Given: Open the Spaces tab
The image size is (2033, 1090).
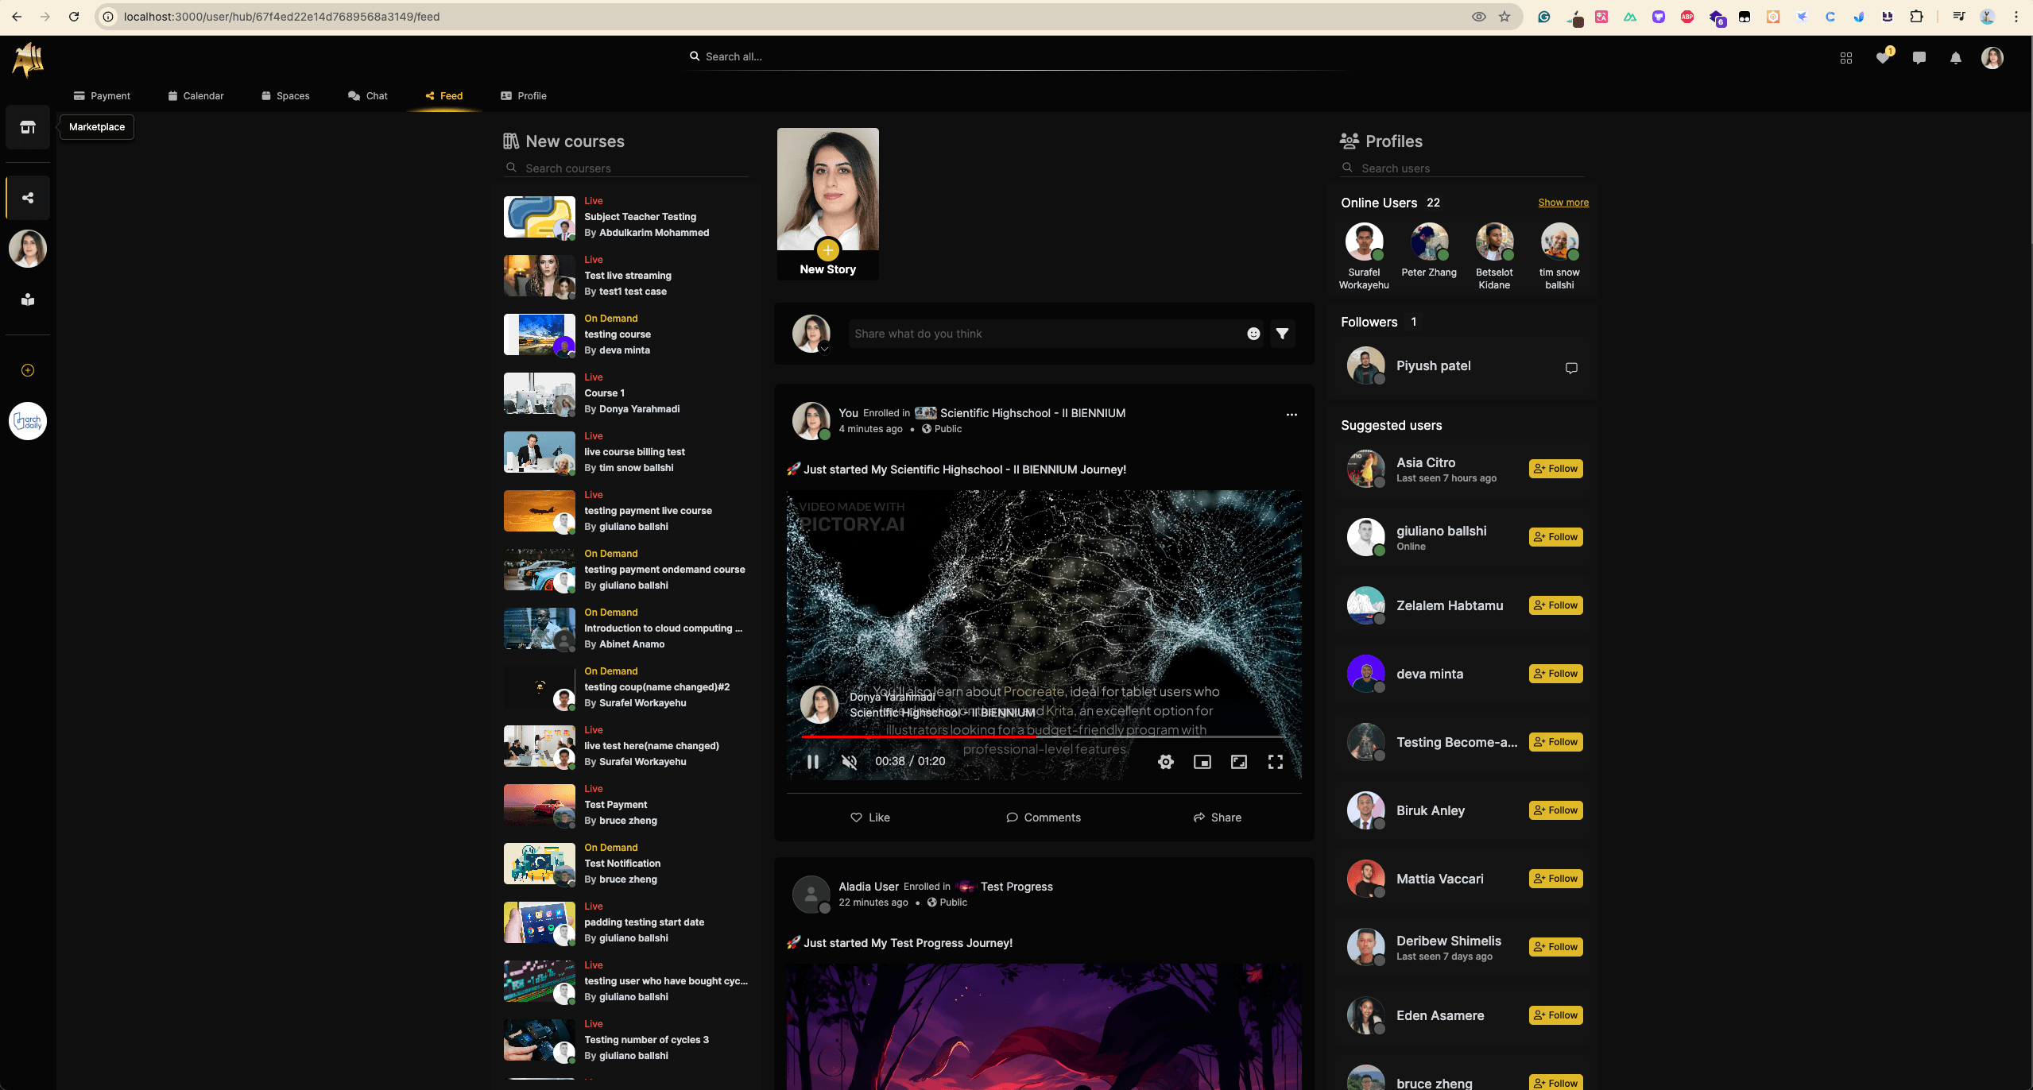Looking at the screenshot, I should click(x=285, y=96).
